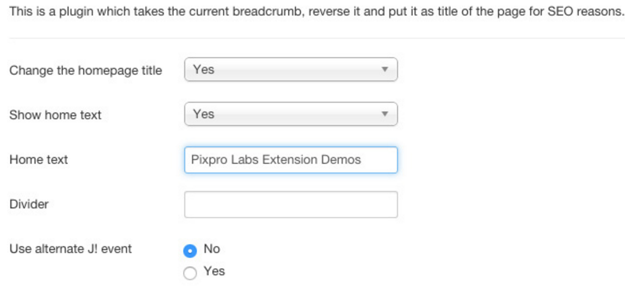Click the "Divider" field label
This screenshot has height=290, width=625.
(29, 204)
